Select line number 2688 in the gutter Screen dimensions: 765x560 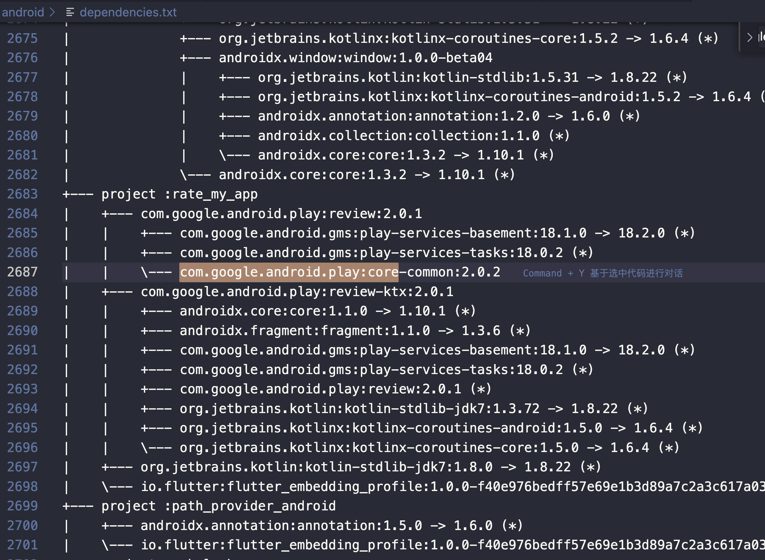coord(22,292)
